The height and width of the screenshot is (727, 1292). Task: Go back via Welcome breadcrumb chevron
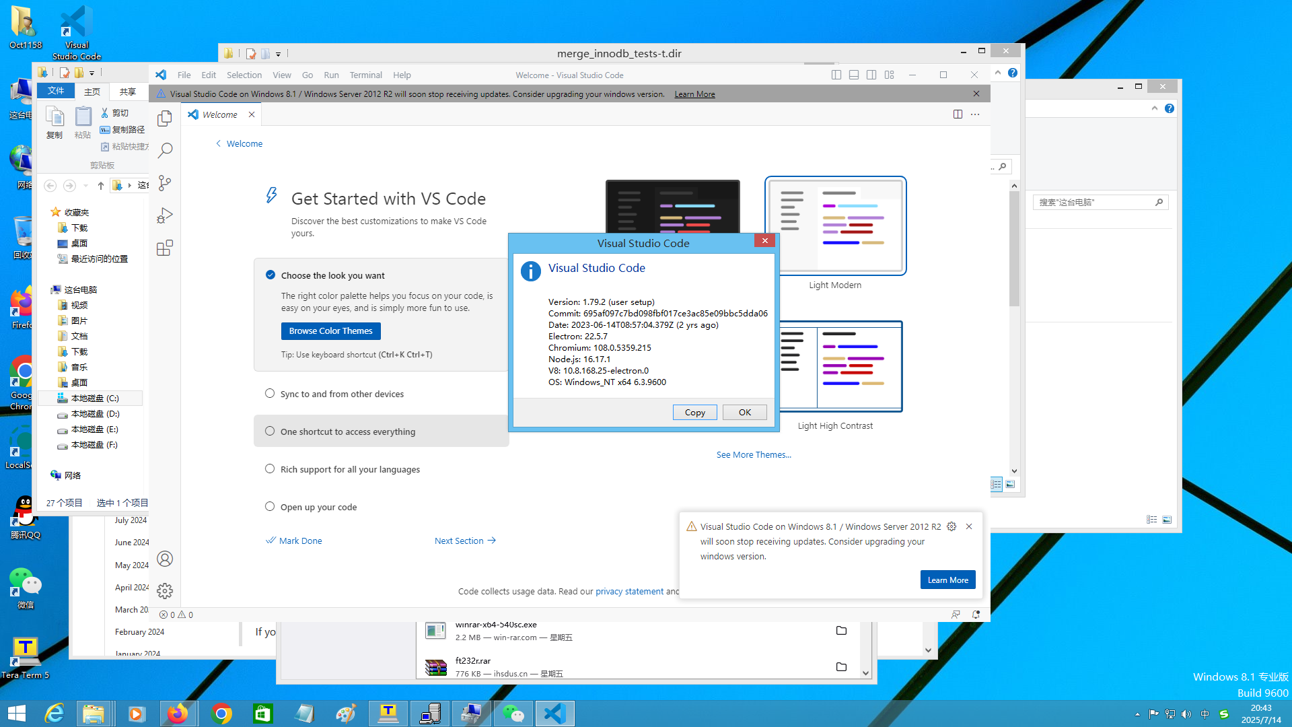(218, 143)
